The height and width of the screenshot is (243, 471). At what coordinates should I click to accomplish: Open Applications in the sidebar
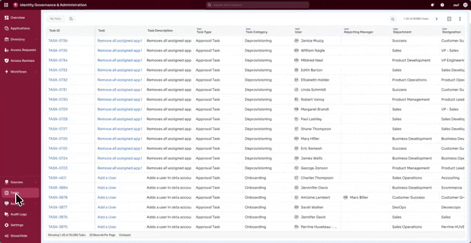(x=20, y=28)
